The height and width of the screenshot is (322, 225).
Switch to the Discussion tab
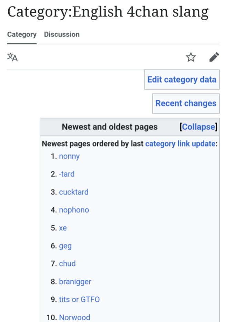pyautogui.click(x=62, y=34)
